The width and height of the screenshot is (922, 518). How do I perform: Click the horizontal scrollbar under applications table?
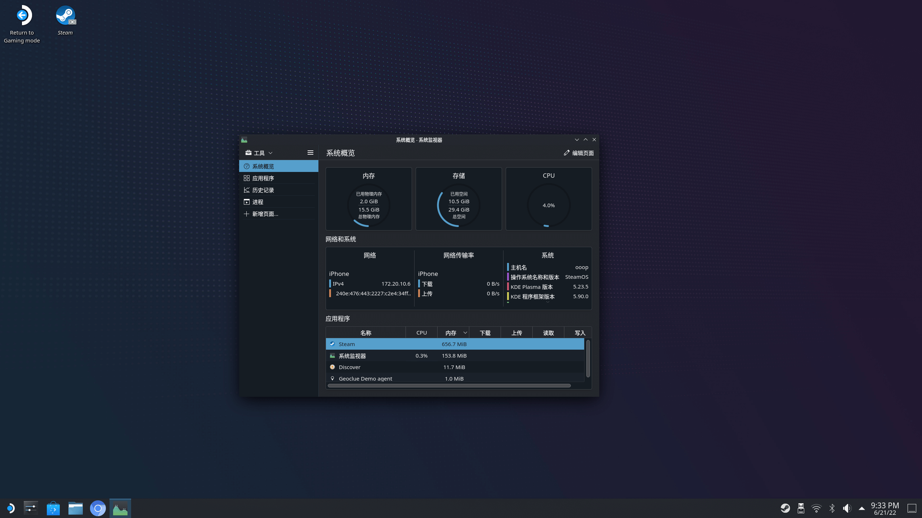tap(449, 386)
